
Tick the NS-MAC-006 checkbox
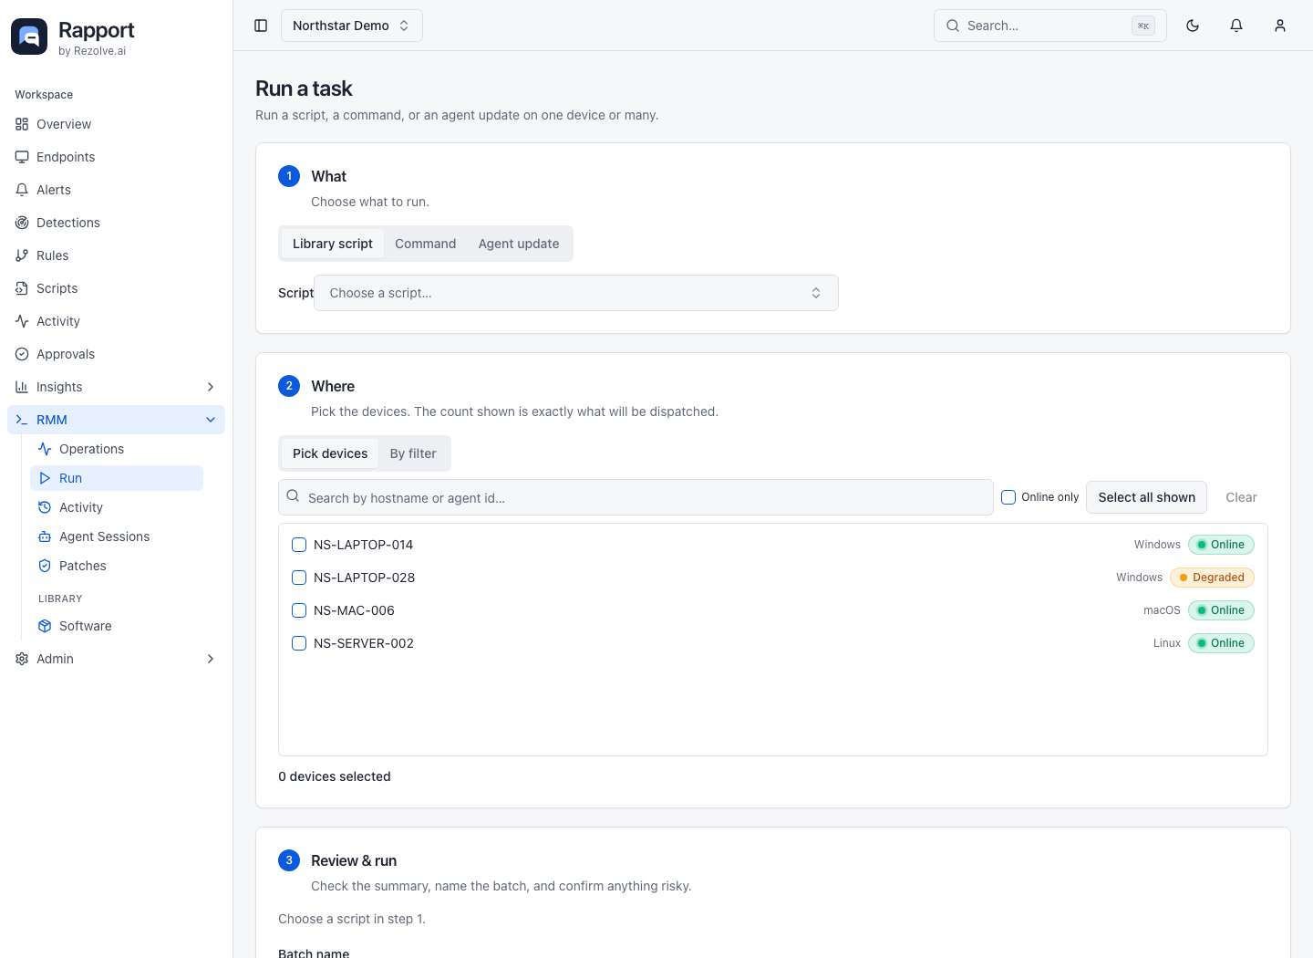[299, 610]
